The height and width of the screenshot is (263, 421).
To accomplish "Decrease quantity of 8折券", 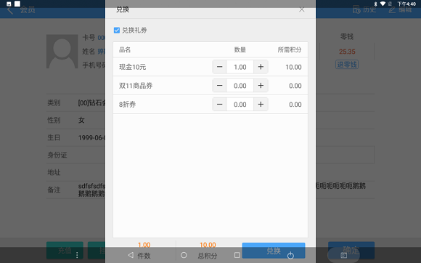I will [220, 104].
